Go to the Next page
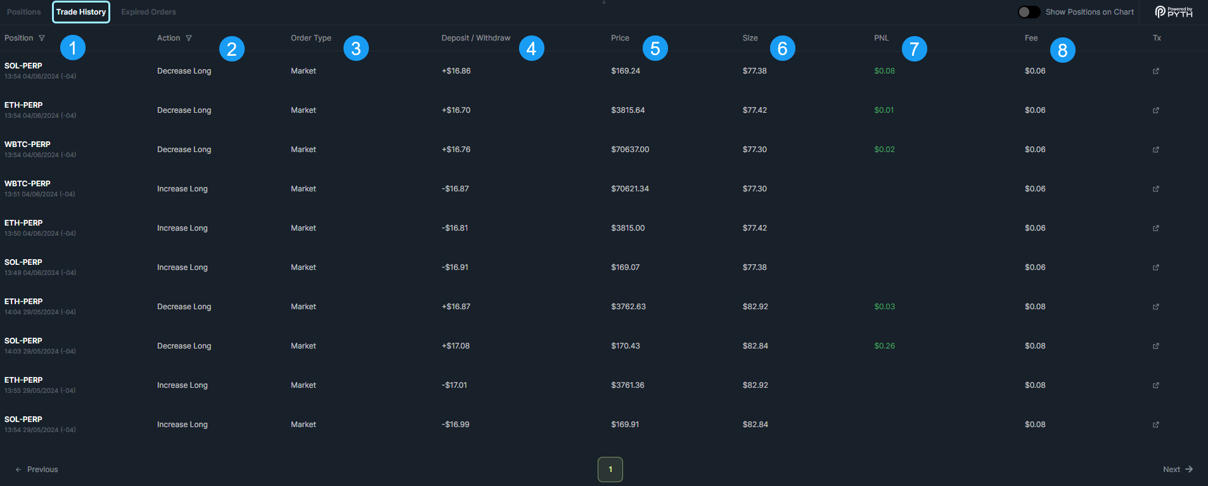The image size is (1208, 486). 1178,470
